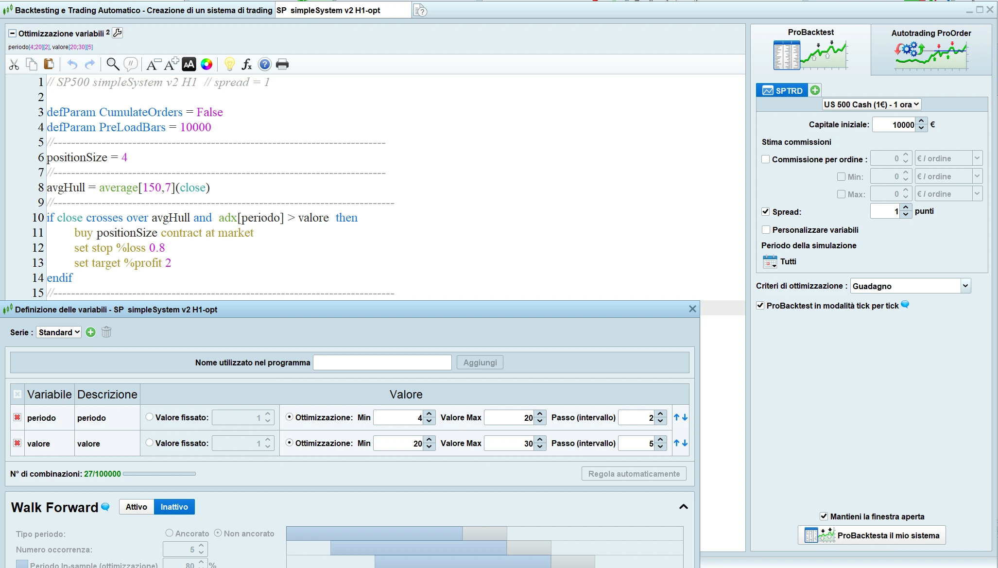Increase Capitale iniziale with up arrow

(921, 121)
